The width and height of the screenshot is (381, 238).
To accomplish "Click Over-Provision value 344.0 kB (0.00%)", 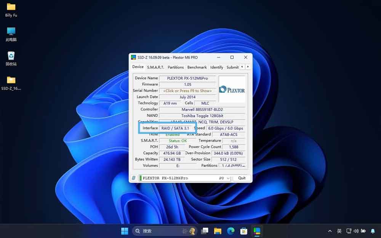I will [x=228, y=153].
